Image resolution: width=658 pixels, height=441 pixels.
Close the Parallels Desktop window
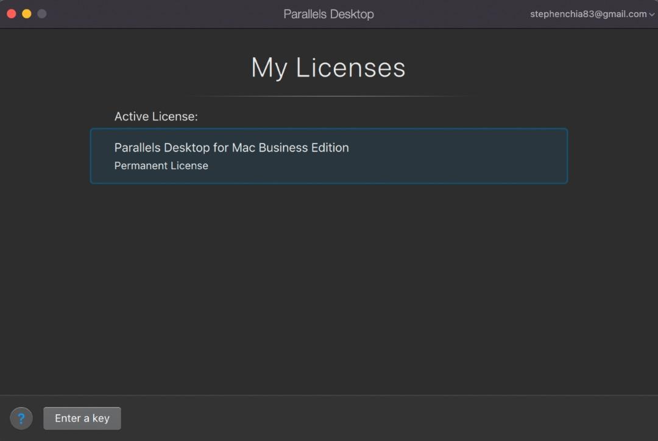point(12,14)
